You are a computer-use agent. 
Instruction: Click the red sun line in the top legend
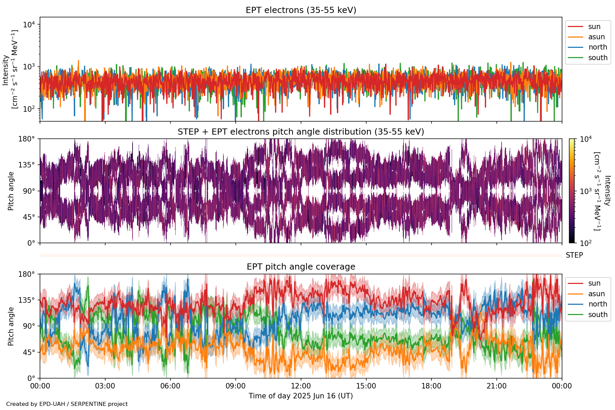(x=575, y=27)
